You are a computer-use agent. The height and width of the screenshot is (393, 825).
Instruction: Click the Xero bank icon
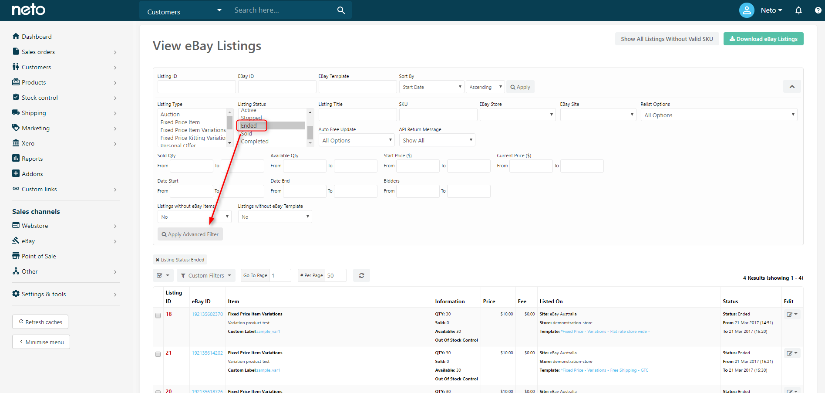coord(16,143)
